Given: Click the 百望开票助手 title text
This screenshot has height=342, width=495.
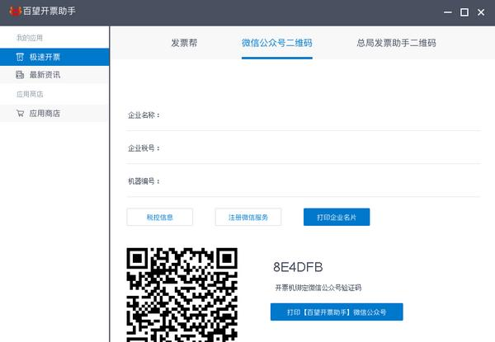Looking at the screenshot, I should coord(49,12).
